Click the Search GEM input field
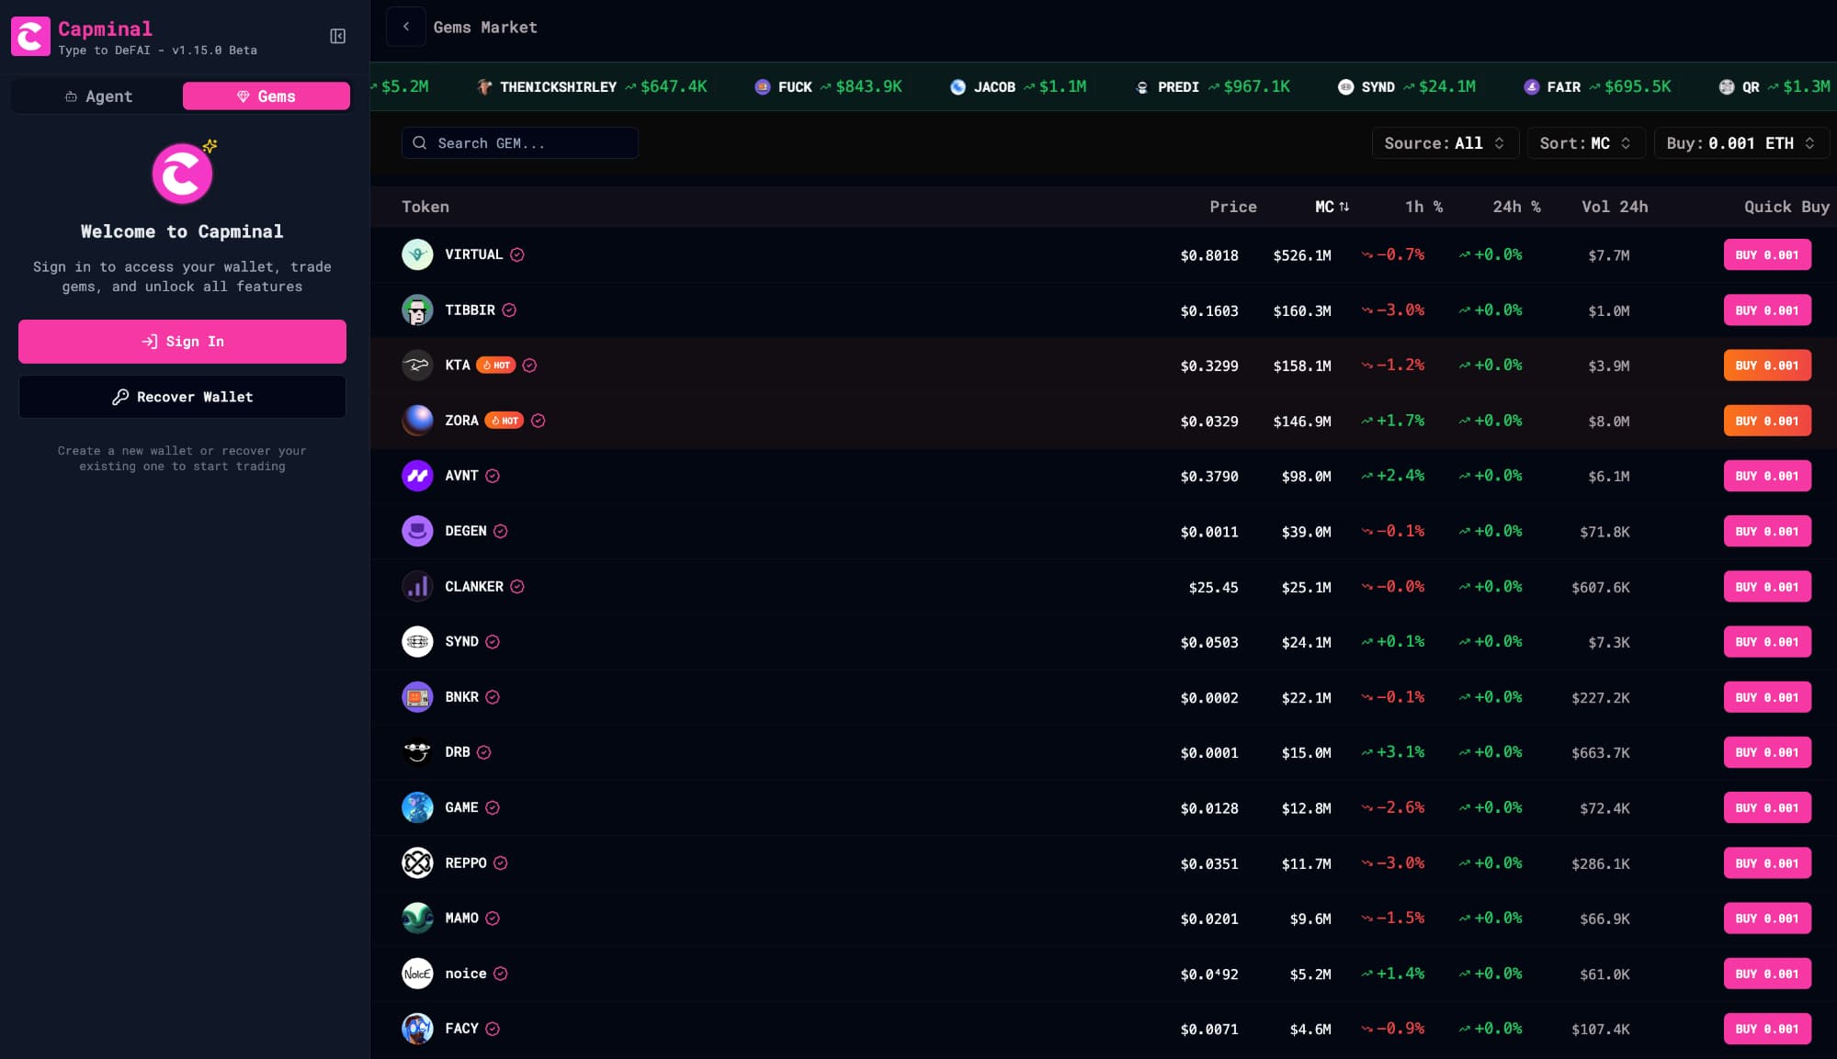 [x=520, y=143]
